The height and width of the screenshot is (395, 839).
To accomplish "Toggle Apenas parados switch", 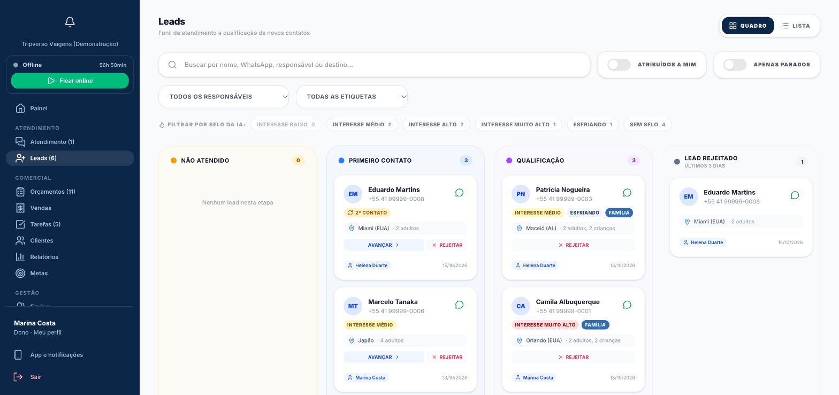I will coord(735,65).
